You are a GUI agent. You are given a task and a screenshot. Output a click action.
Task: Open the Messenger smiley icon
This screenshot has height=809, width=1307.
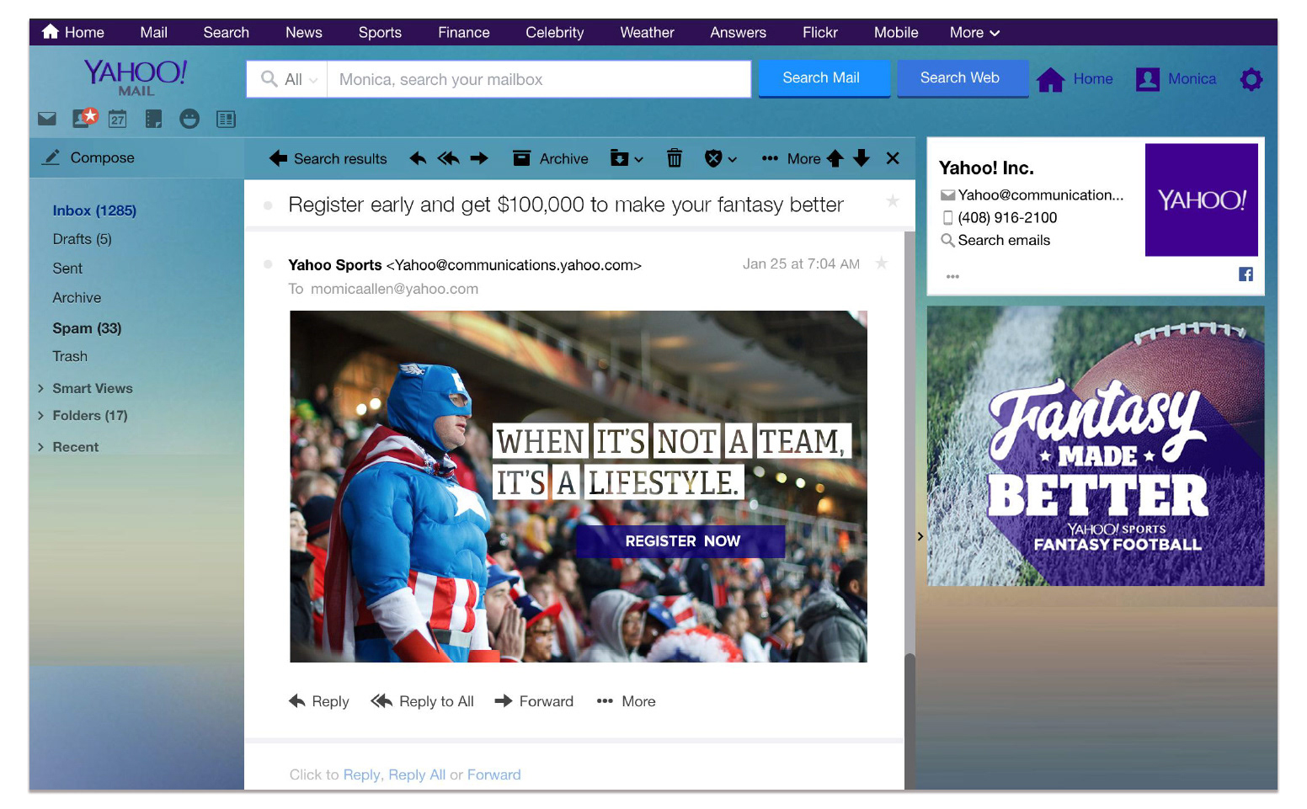tap(189, 119)
